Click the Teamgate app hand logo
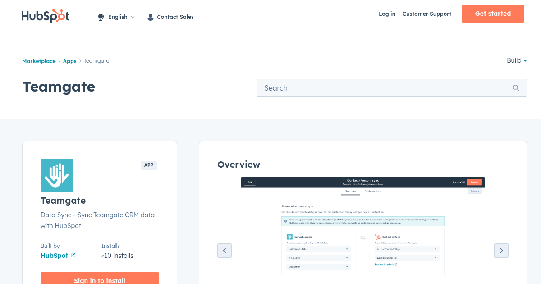This screenshot has height=284, width=541. click(57, 175)
